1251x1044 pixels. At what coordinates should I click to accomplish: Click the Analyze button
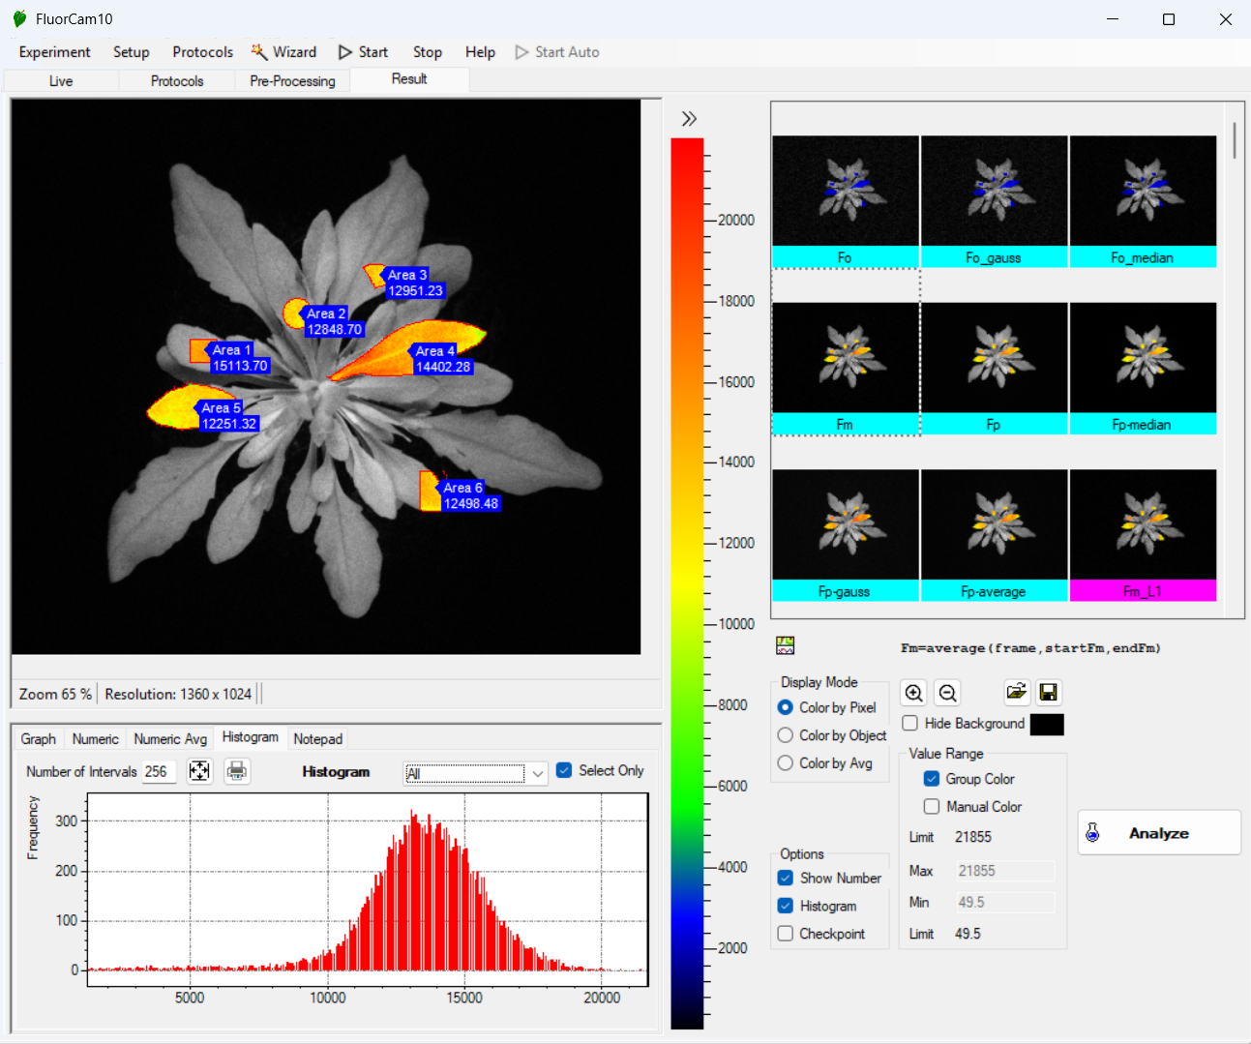click(x=1159, y=833)
